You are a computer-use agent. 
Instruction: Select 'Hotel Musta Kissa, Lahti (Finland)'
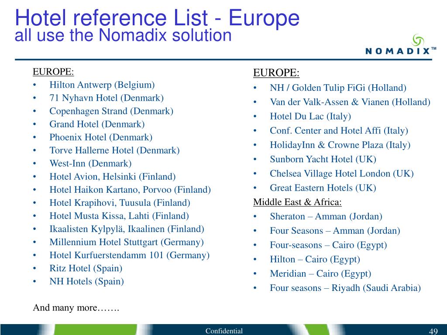point(119,216)
